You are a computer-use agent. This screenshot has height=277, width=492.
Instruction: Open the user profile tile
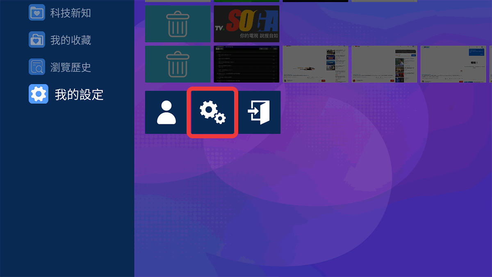point(166,112)
